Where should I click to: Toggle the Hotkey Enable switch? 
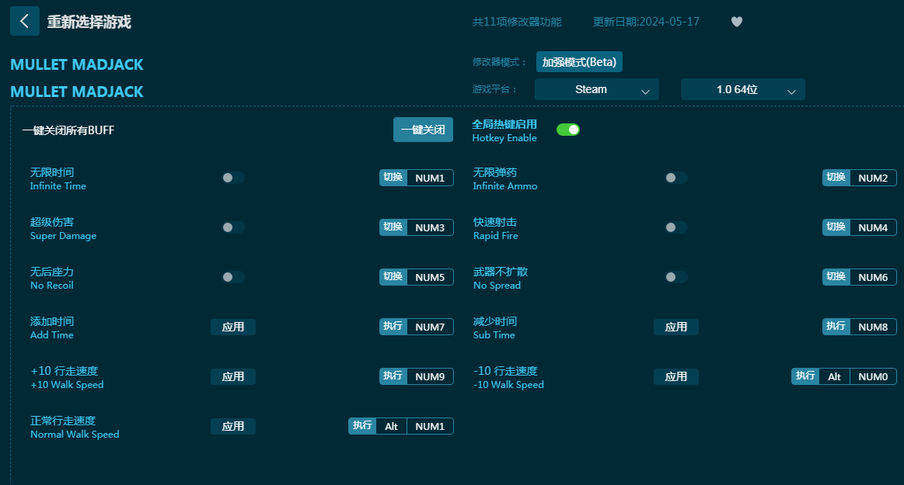point(568,130)
